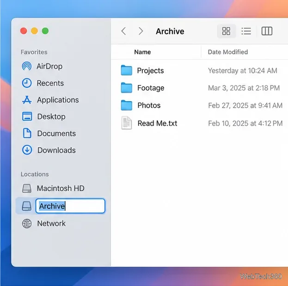Click date 'Feb 10, 2025 at 4:12 PM'

[245, 123]
